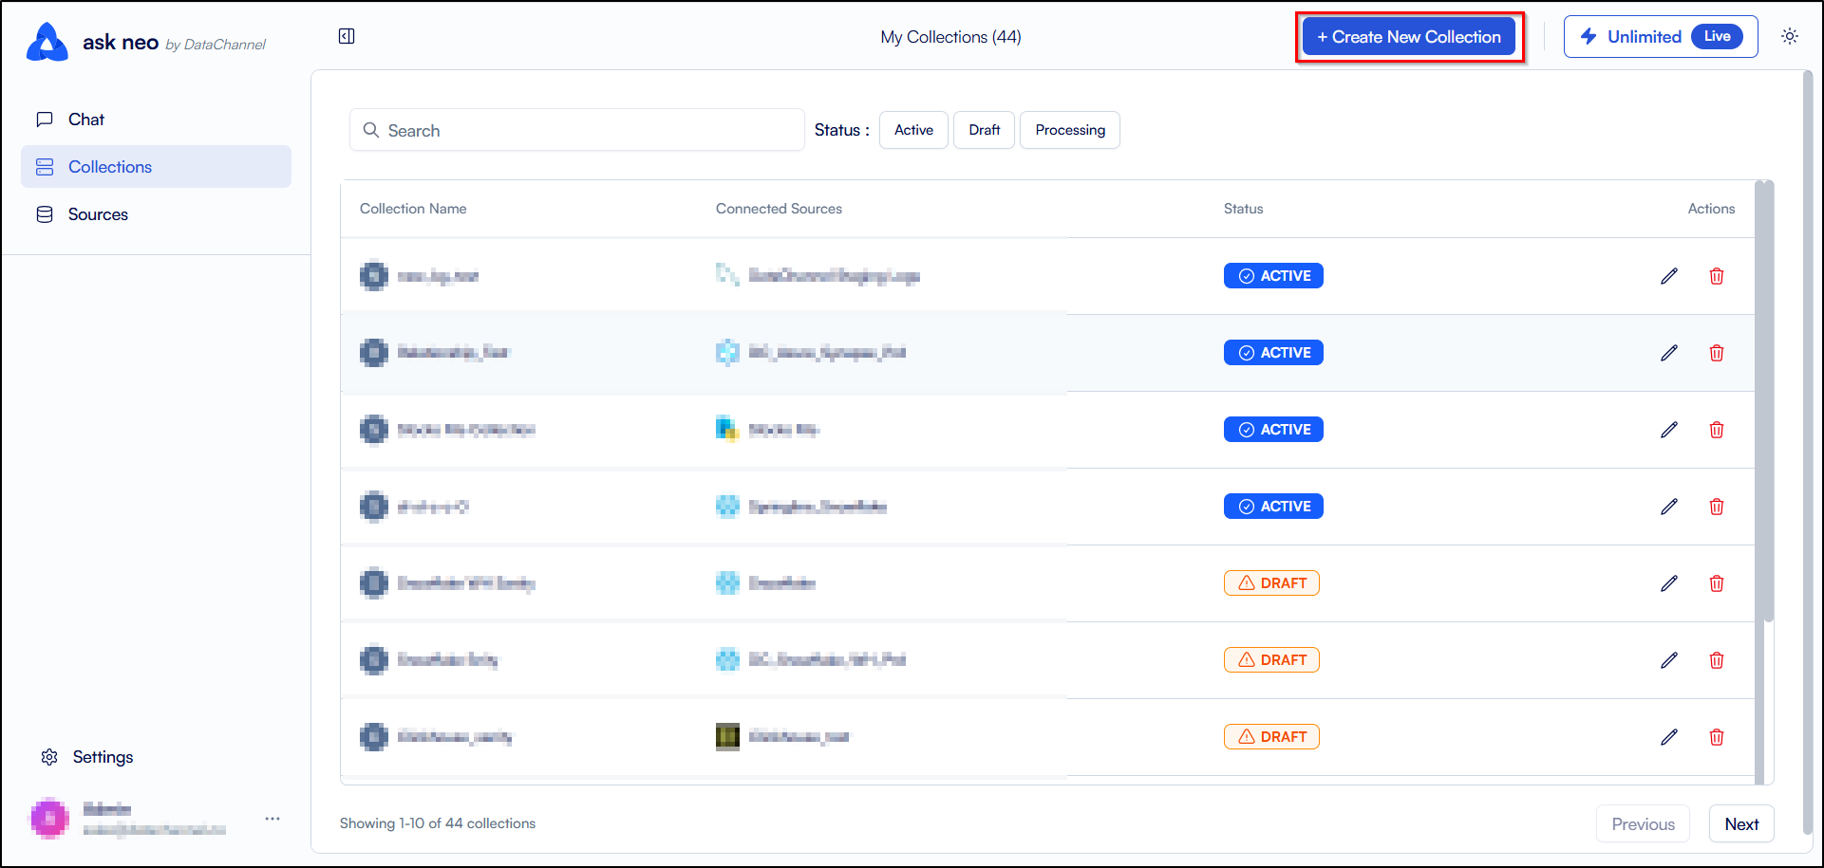Open the user account three-dots menu
Image resolution: width=1824 pixels, height=868 pixels.
[273, 819]
